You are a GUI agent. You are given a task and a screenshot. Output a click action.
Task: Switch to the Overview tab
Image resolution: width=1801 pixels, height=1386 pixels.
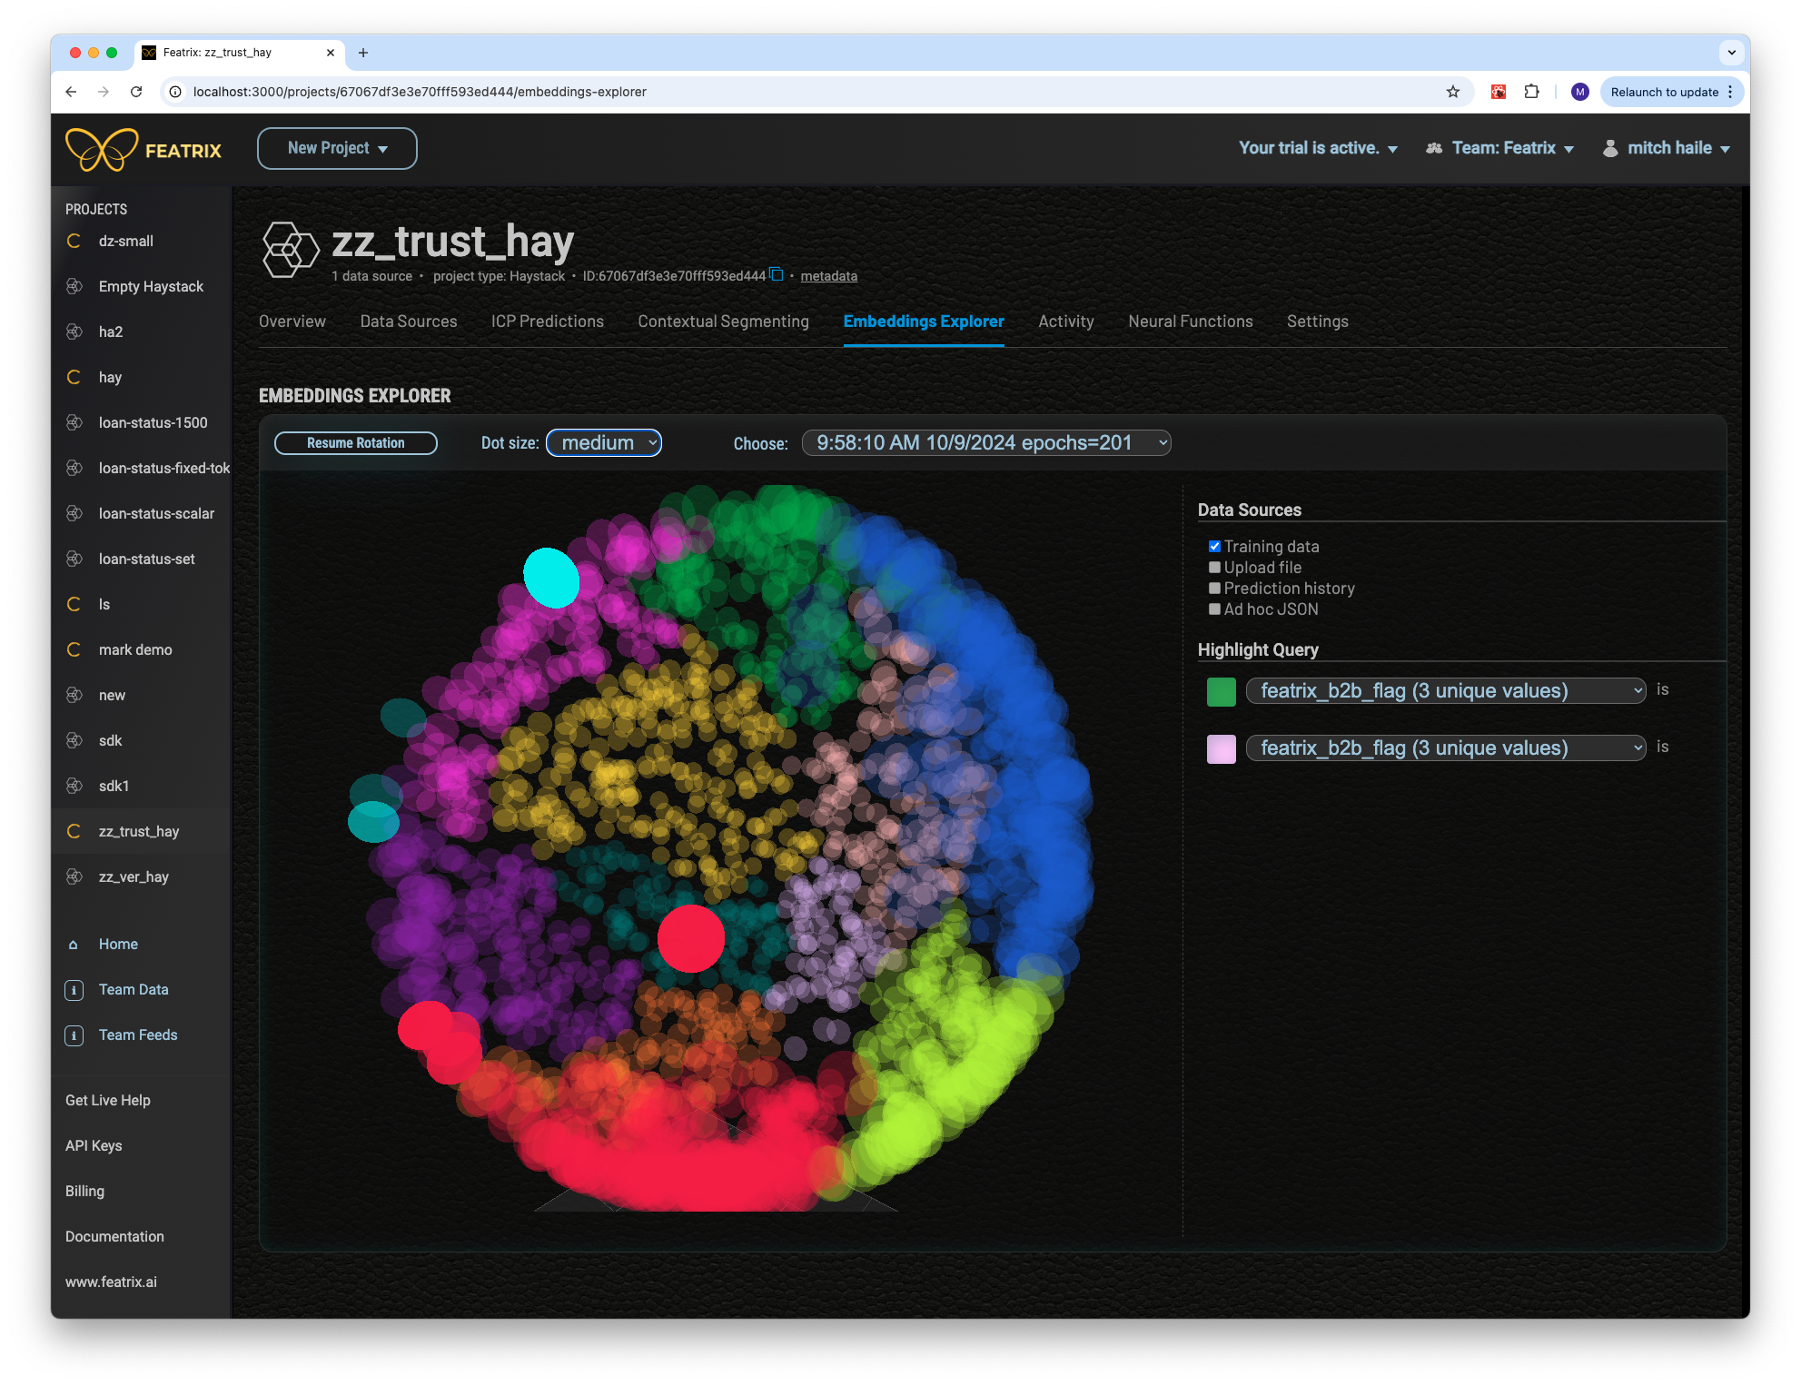tap(292, 322)
